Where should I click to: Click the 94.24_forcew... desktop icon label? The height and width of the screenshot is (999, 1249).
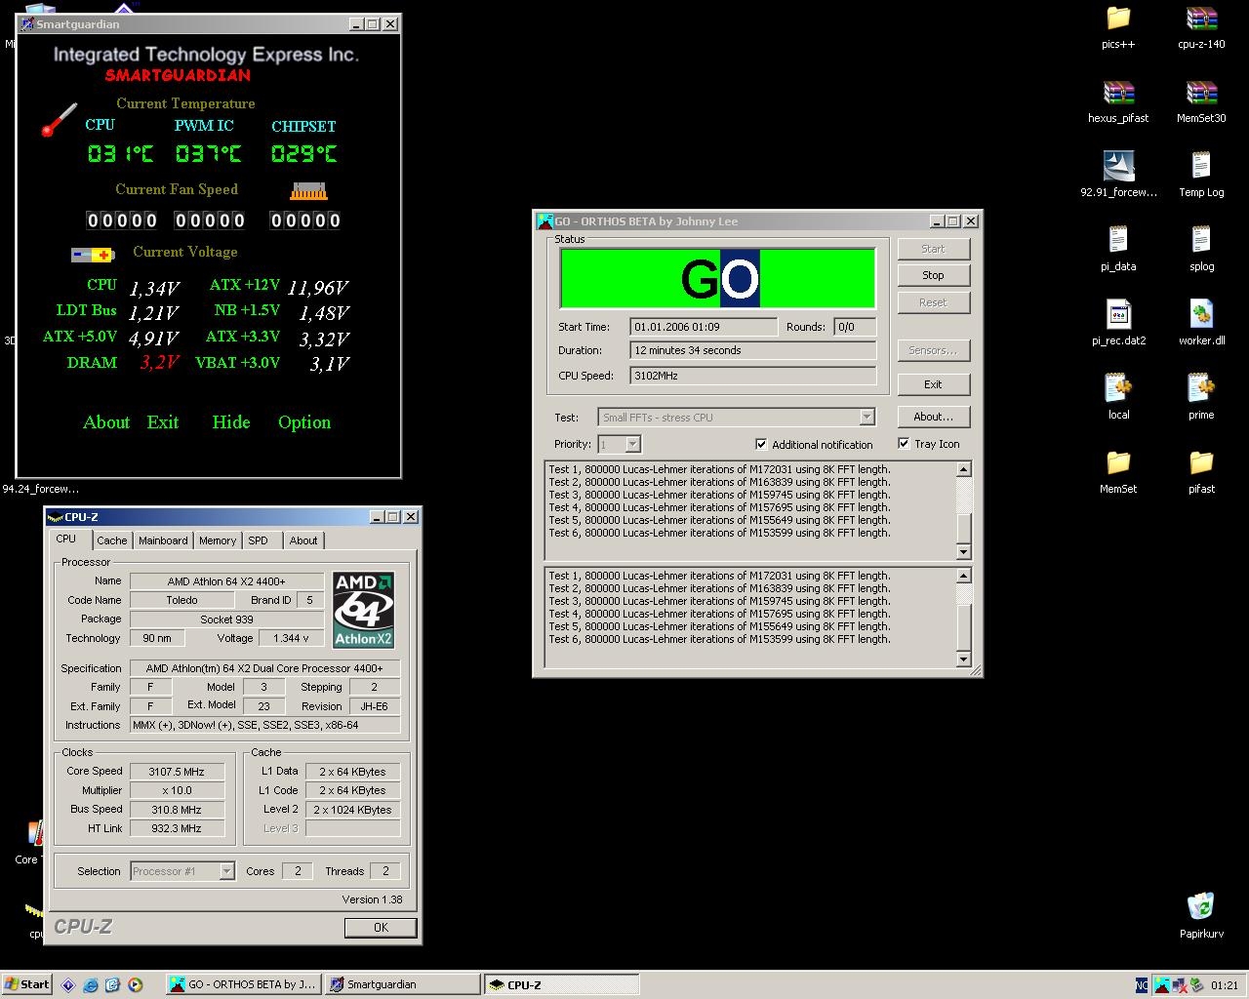click(41, 489)
